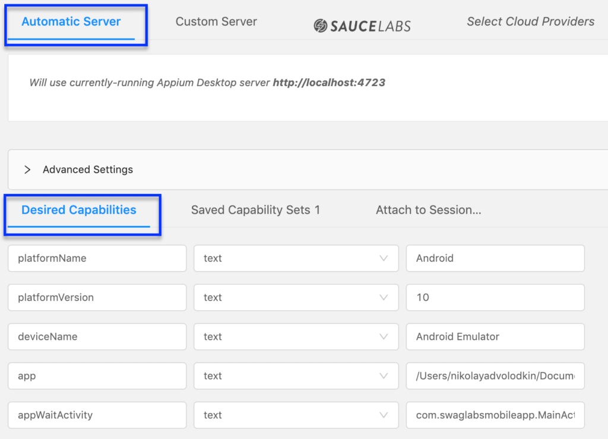Switch to Custom Server tab
The width and height of the screenshot is (608, 439).
[x=216, y=21]
